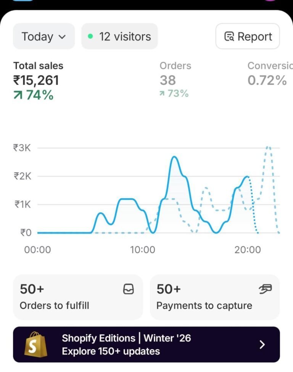
Task: Tap the payment hand icon on Payments card
Action: click(265, 290)
